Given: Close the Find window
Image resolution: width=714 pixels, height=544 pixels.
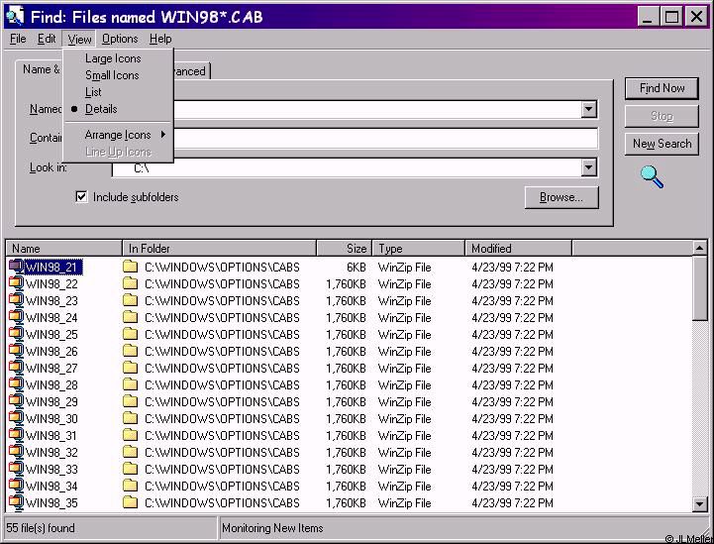Looking at the screenshot, I should tap(697, 17).
